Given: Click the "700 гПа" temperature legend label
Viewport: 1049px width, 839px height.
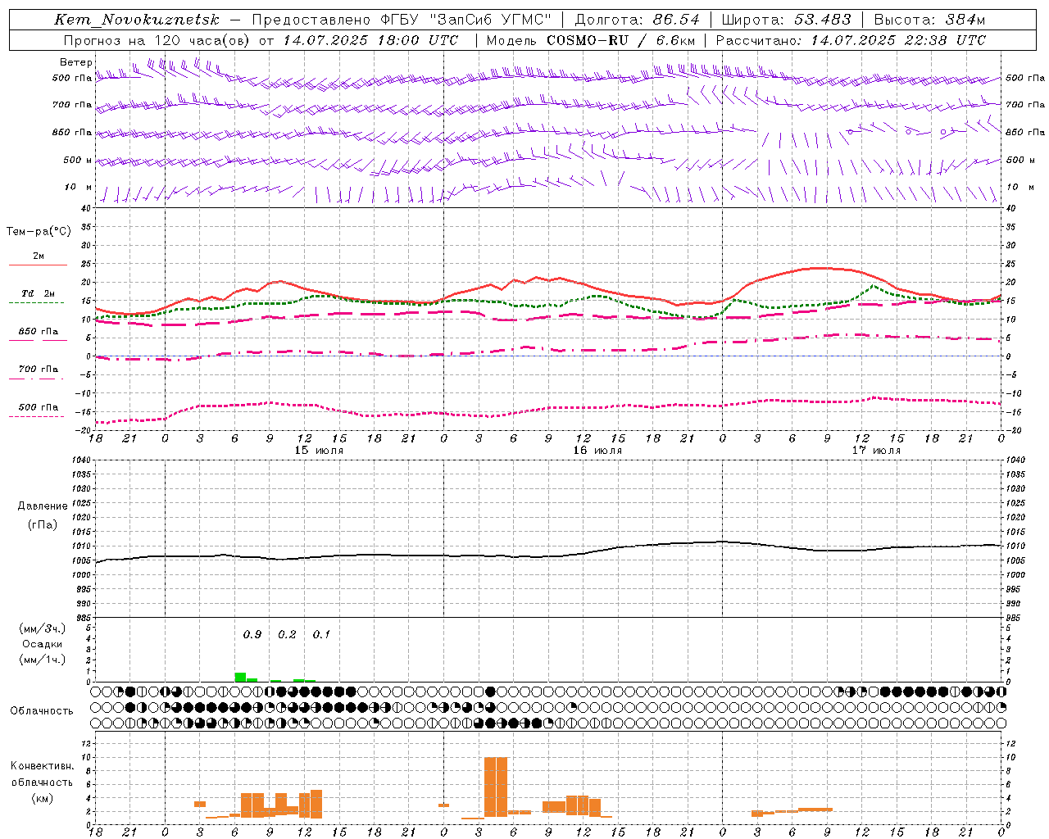Looking at the screenshot, I should tap(39, 370).
